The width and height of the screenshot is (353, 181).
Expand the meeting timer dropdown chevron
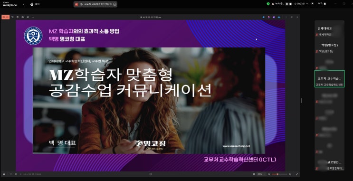click(x=307, y=4)
